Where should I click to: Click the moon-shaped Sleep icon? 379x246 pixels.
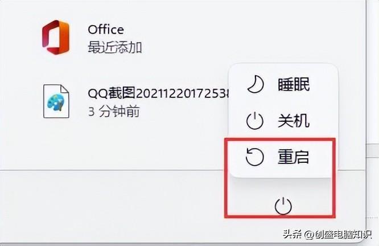tap(255, 84)
